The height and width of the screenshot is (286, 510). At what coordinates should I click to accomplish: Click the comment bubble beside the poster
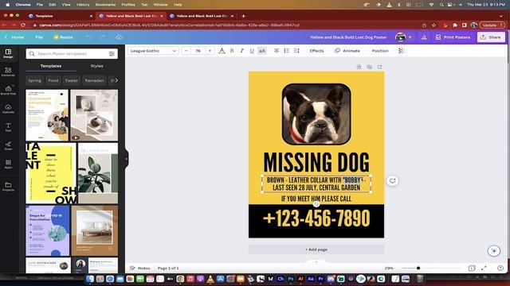coord(393,180)
